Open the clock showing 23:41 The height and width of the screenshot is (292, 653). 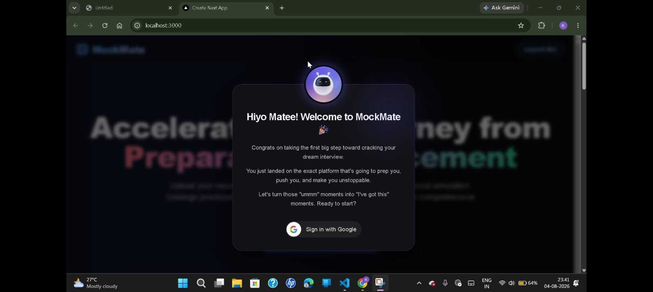[557, 283]
